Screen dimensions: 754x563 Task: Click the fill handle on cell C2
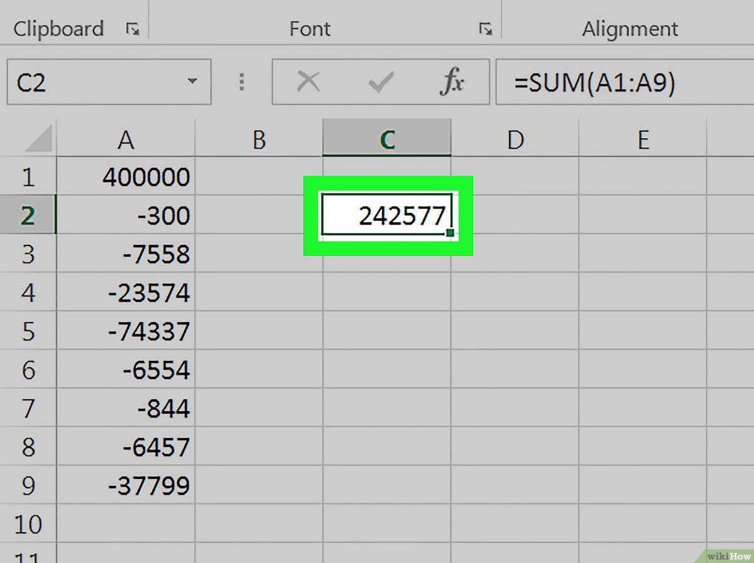450,233
